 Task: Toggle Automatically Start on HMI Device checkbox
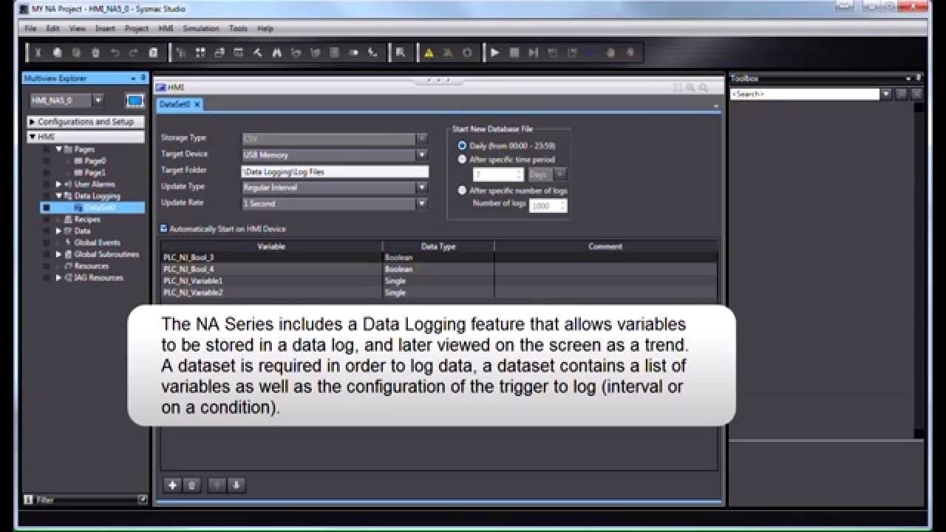point(164,229)
